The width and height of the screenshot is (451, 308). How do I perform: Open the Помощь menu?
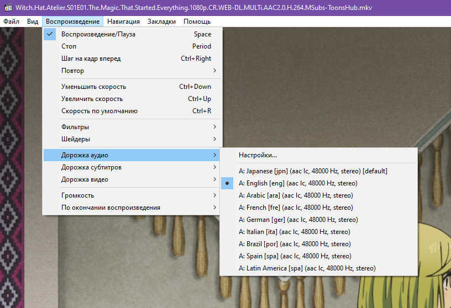pos(197,22)
